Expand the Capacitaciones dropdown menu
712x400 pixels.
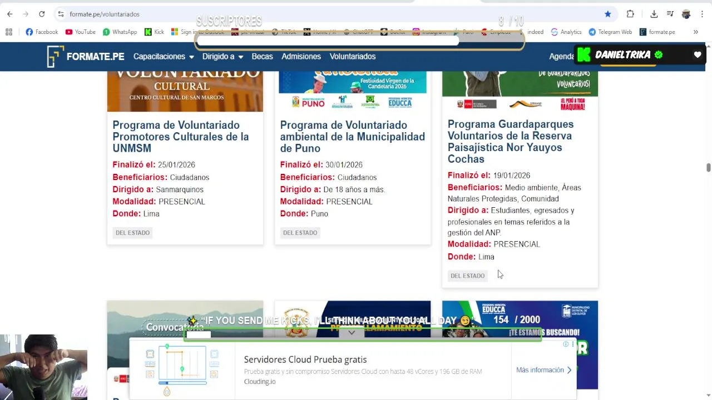pos(164,57)
